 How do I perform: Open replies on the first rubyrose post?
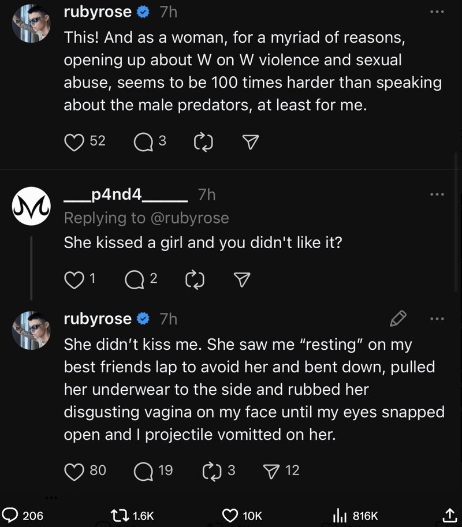[143, 141]
